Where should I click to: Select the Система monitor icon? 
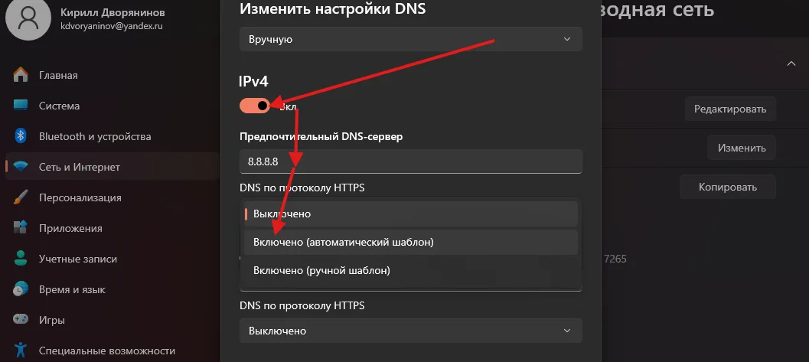point(21,106)
